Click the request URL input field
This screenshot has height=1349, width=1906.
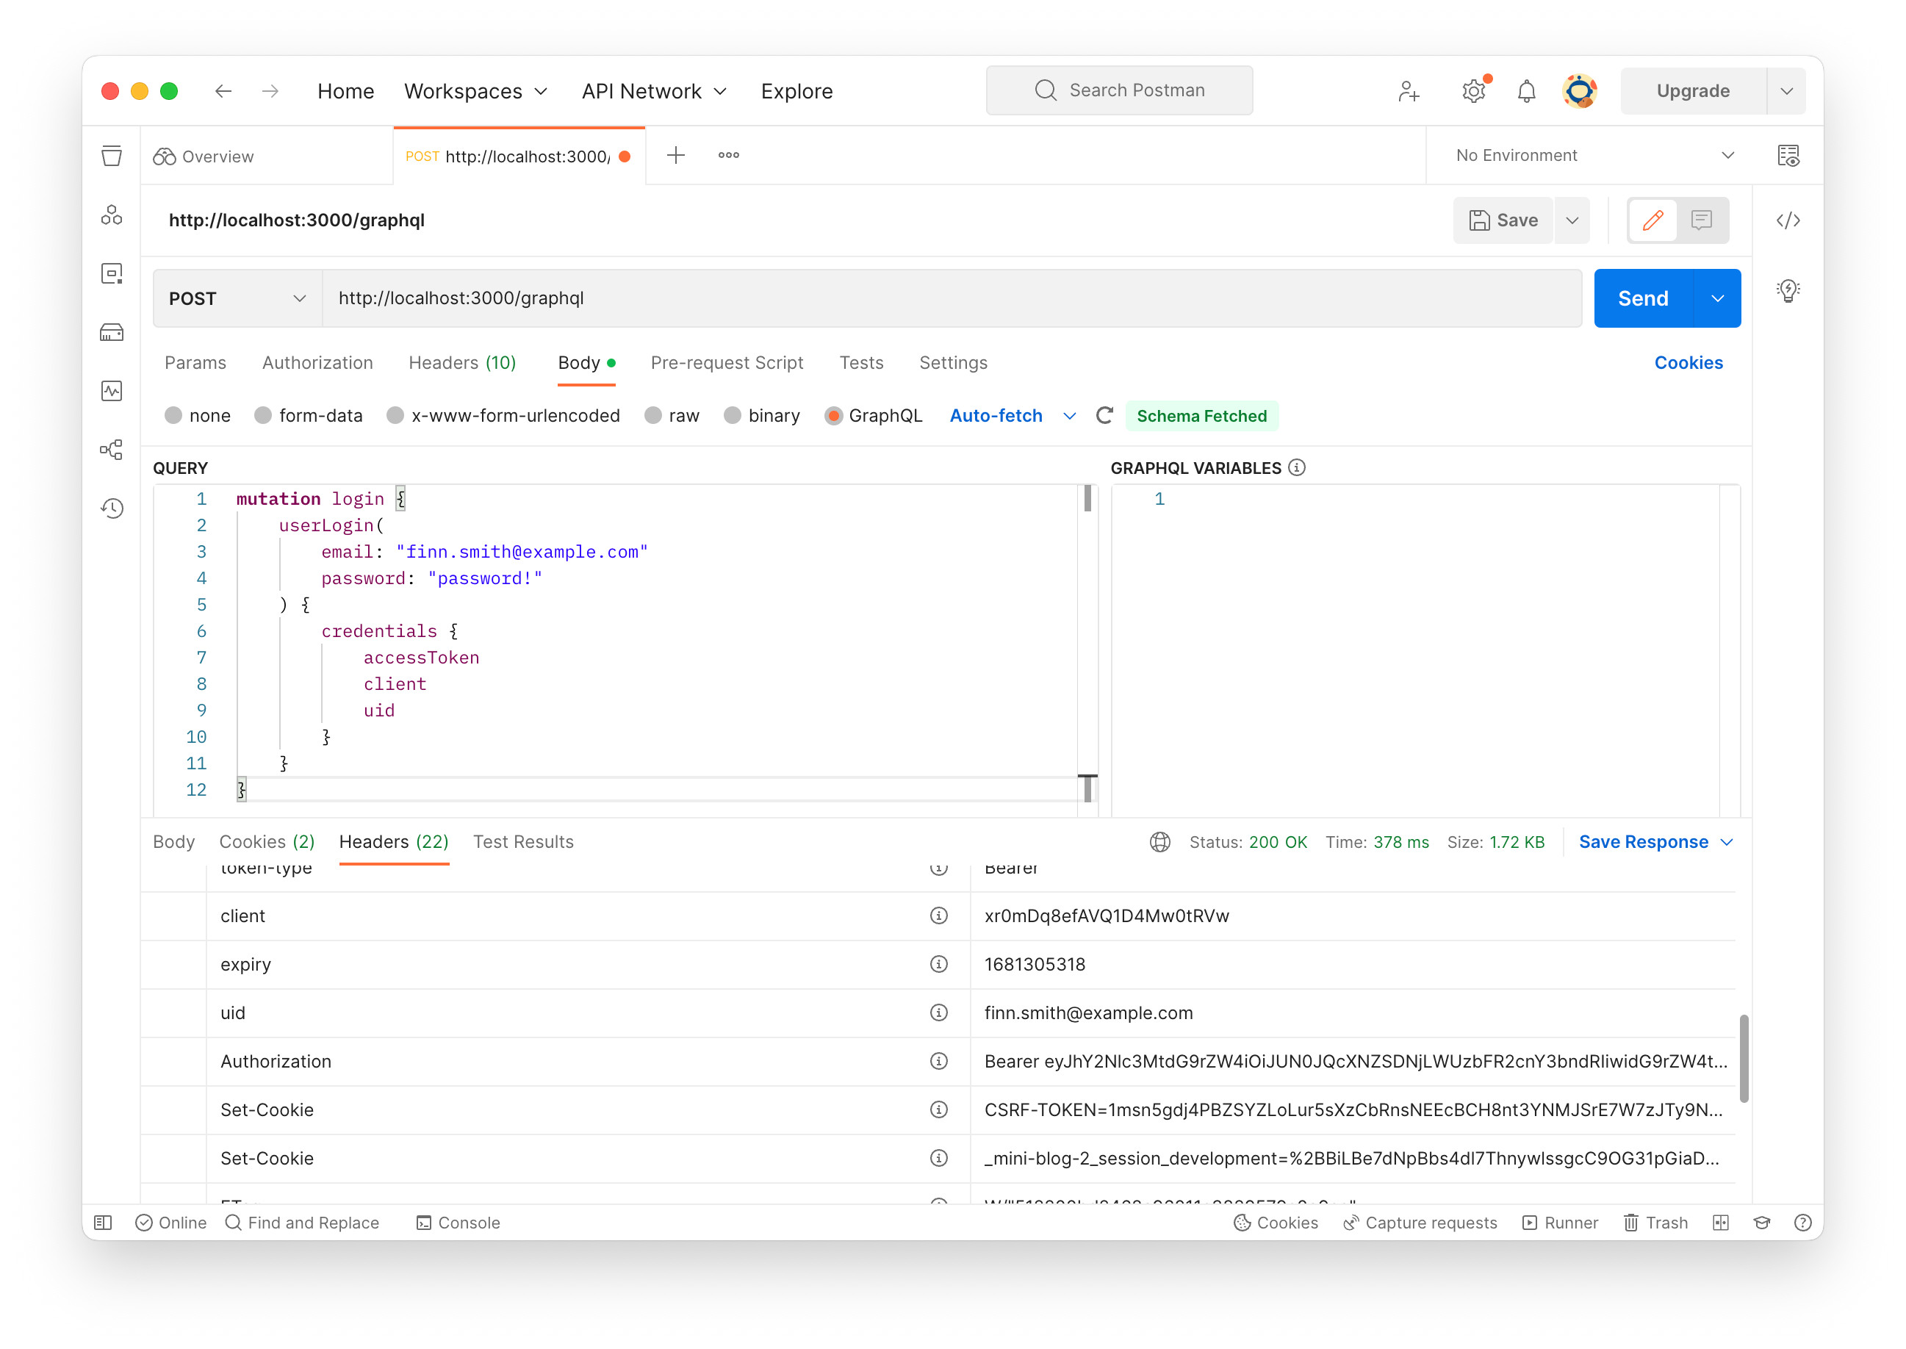click(951, 298)
